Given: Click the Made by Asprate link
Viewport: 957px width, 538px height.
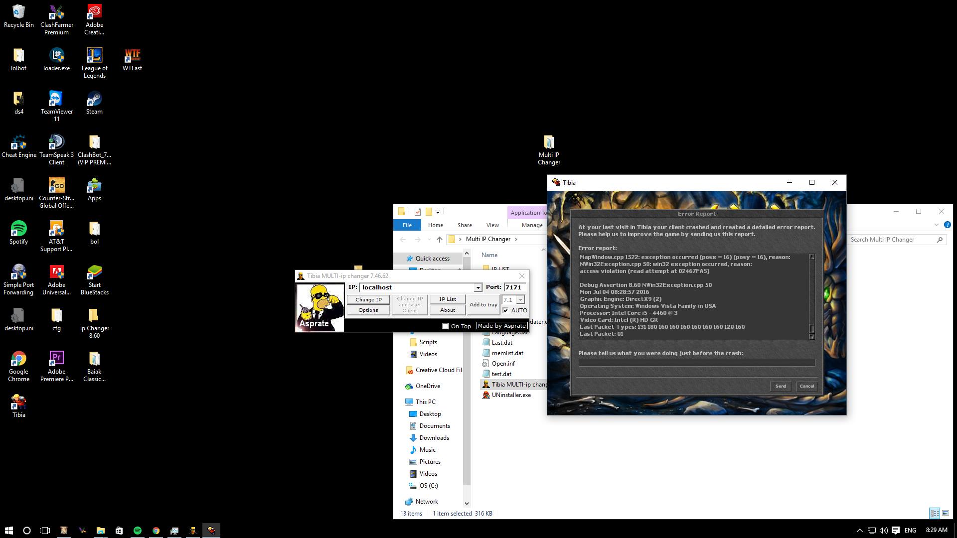Looking at the screenshot, I should click(x=501, y=326).
